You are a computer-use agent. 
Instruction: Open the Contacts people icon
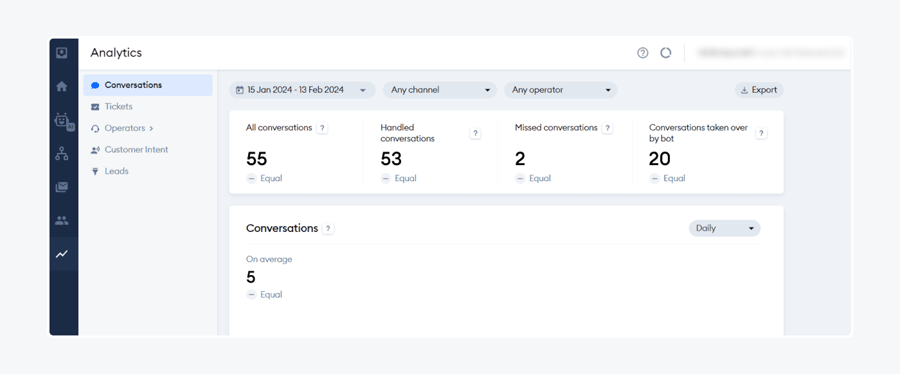62,220
